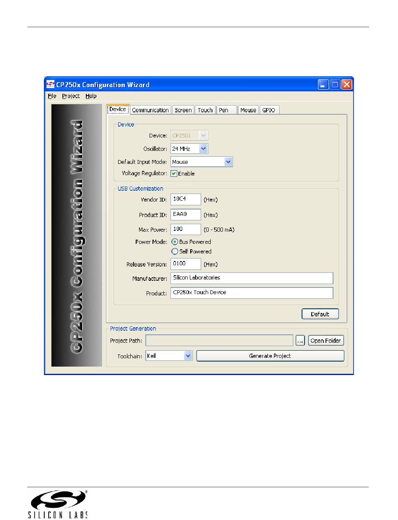Open the disabled Device CP2501 dropdown
398x520 pixels.
[189, 135]
